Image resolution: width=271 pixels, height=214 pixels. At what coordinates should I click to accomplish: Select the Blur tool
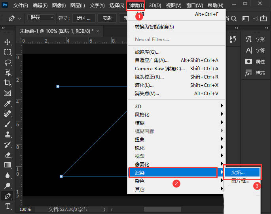(x=7, y=175)
